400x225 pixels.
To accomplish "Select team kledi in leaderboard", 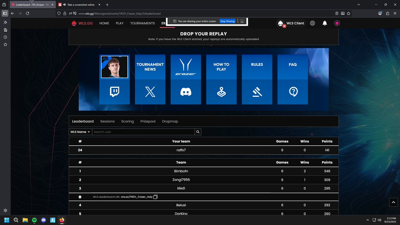I will (x=181, y=188).
